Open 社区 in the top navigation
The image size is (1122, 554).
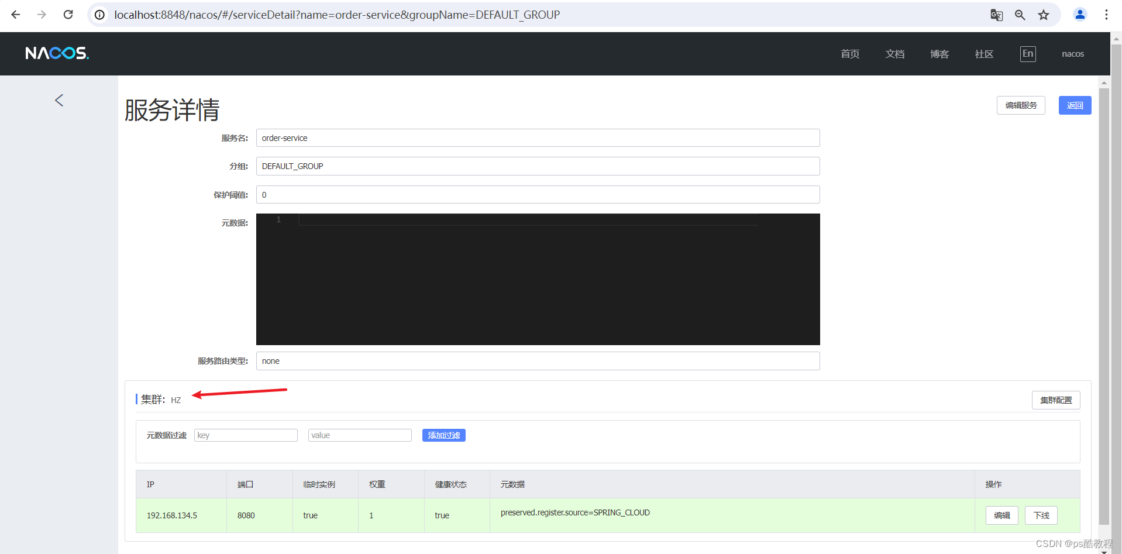[984, 54]
